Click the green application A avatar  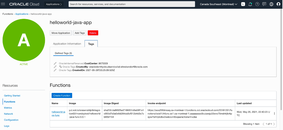tap(24, 40)
